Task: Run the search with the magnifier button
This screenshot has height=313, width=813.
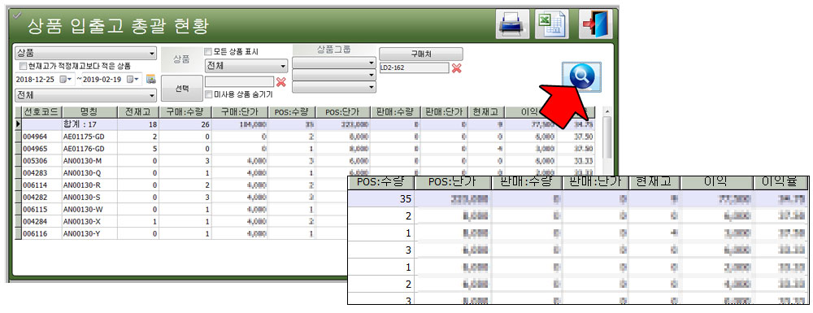Action: 582,77
